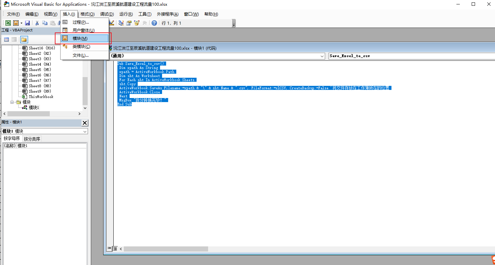The image size is (495, 265).
Task: Switch to procedure view in code window
Action: 109,248
